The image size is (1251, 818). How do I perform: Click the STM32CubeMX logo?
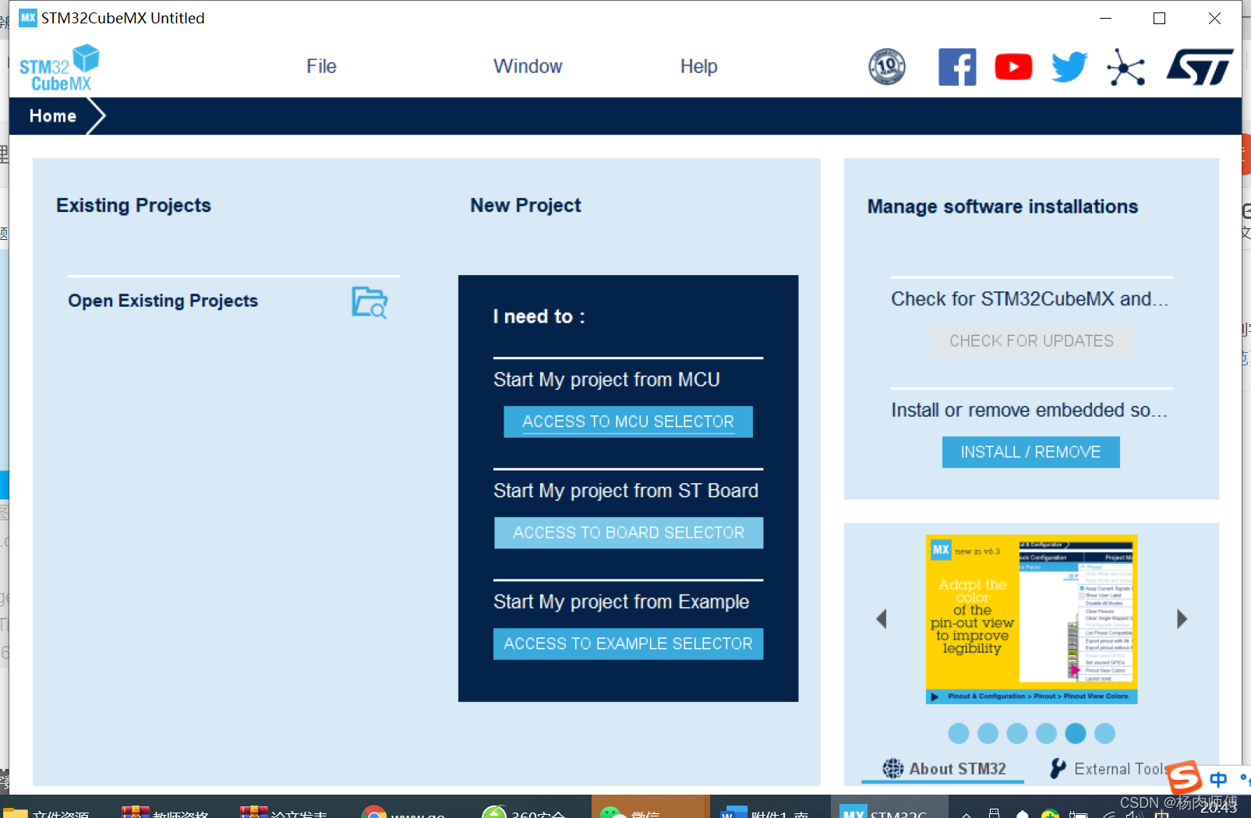59,68
